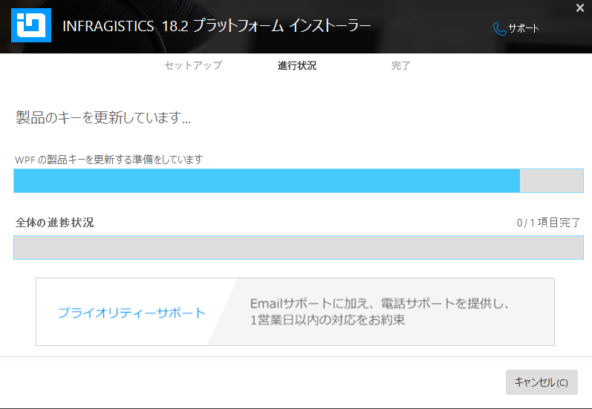Click the WPF product key progress bar
Viewport: 592px width, 409px height.
pos(299,180)
